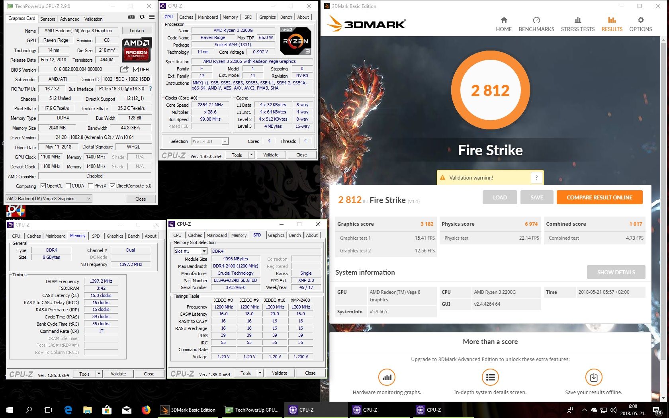Switch to GPU-Z Sensors tab
Screen dimensions: 669x418
coord(47,19)
